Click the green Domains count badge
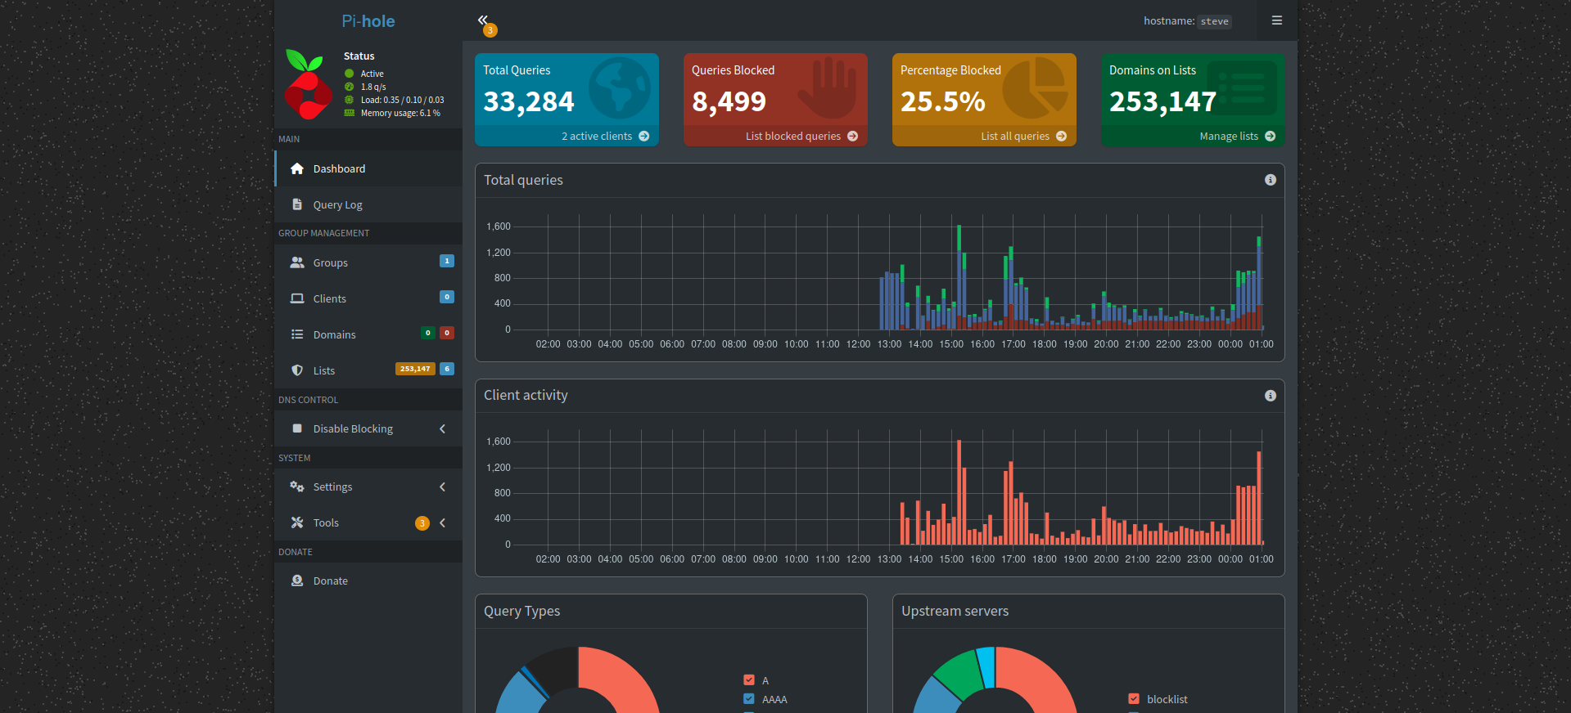Image resolution: width=1571 pixels, height=713 pixels. click(x=428, y=333)
